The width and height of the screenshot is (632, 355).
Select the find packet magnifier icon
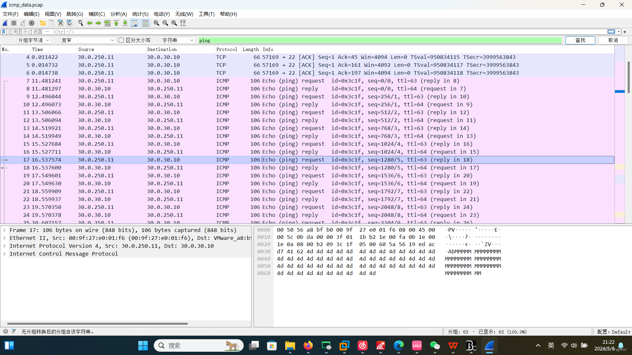(81, 23)
